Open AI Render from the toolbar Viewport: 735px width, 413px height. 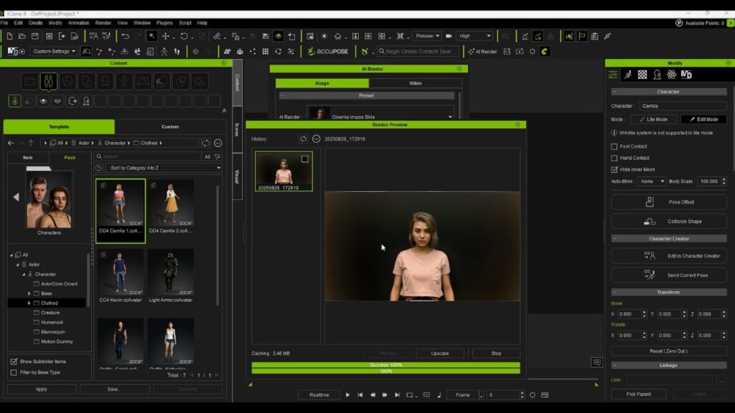click(x=482, y=52)
